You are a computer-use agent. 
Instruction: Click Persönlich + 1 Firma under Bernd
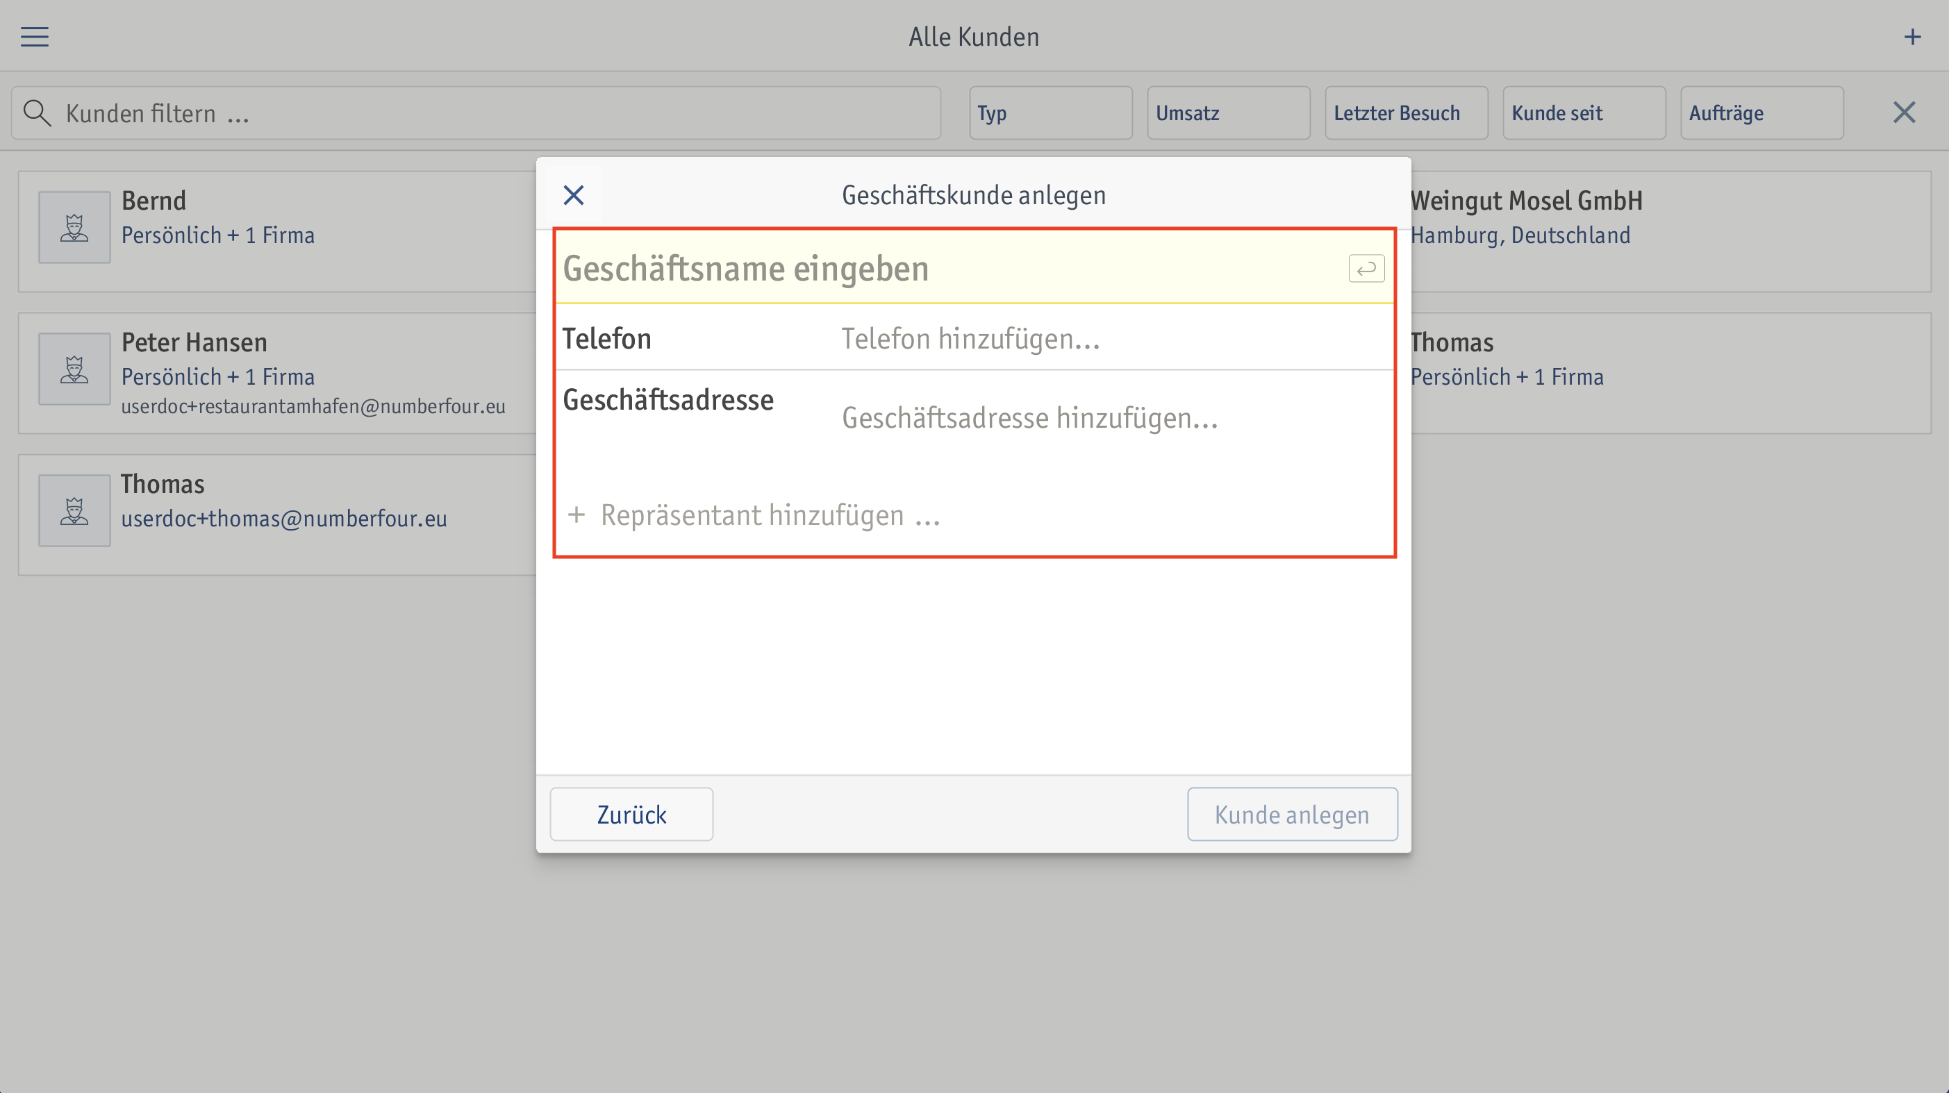[218, 235]
